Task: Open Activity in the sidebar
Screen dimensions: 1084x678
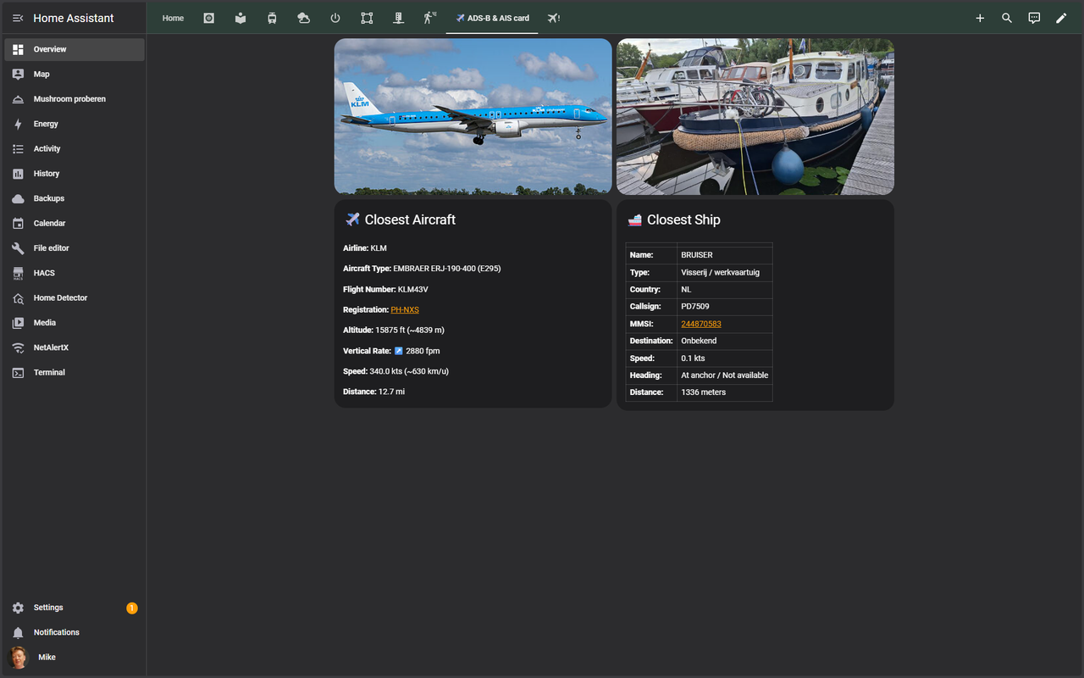Action: coord(75,148)
